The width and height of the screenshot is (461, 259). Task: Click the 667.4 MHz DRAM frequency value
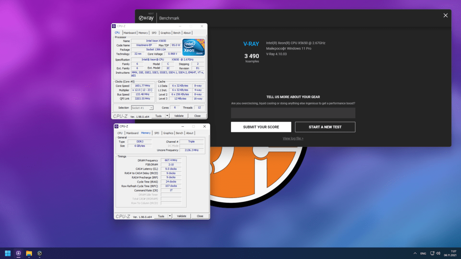pos(171,160)
